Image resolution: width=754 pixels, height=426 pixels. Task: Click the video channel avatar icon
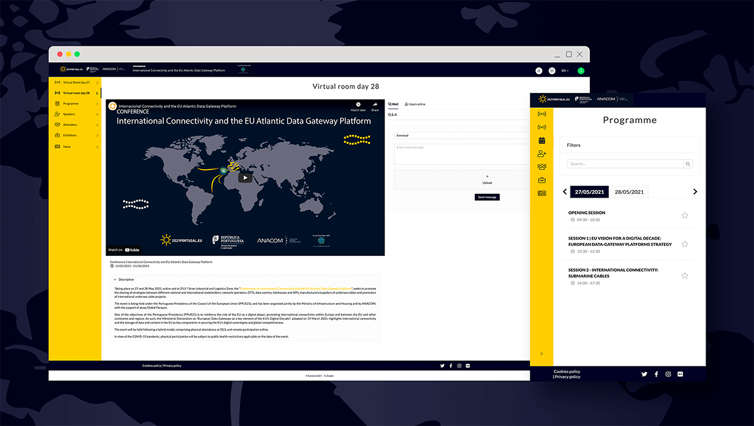pyautogui.click(x=112, y=106)
